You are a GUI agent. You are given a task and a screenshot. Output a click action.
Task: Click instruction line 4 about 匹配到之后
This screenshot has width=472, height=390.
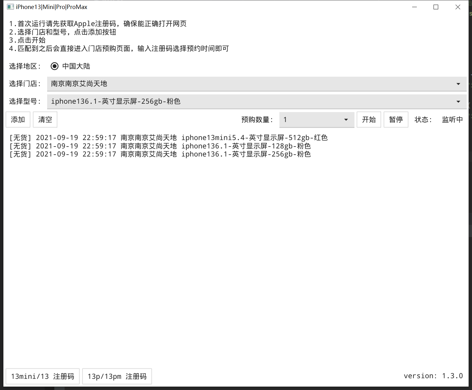[119, 48]
